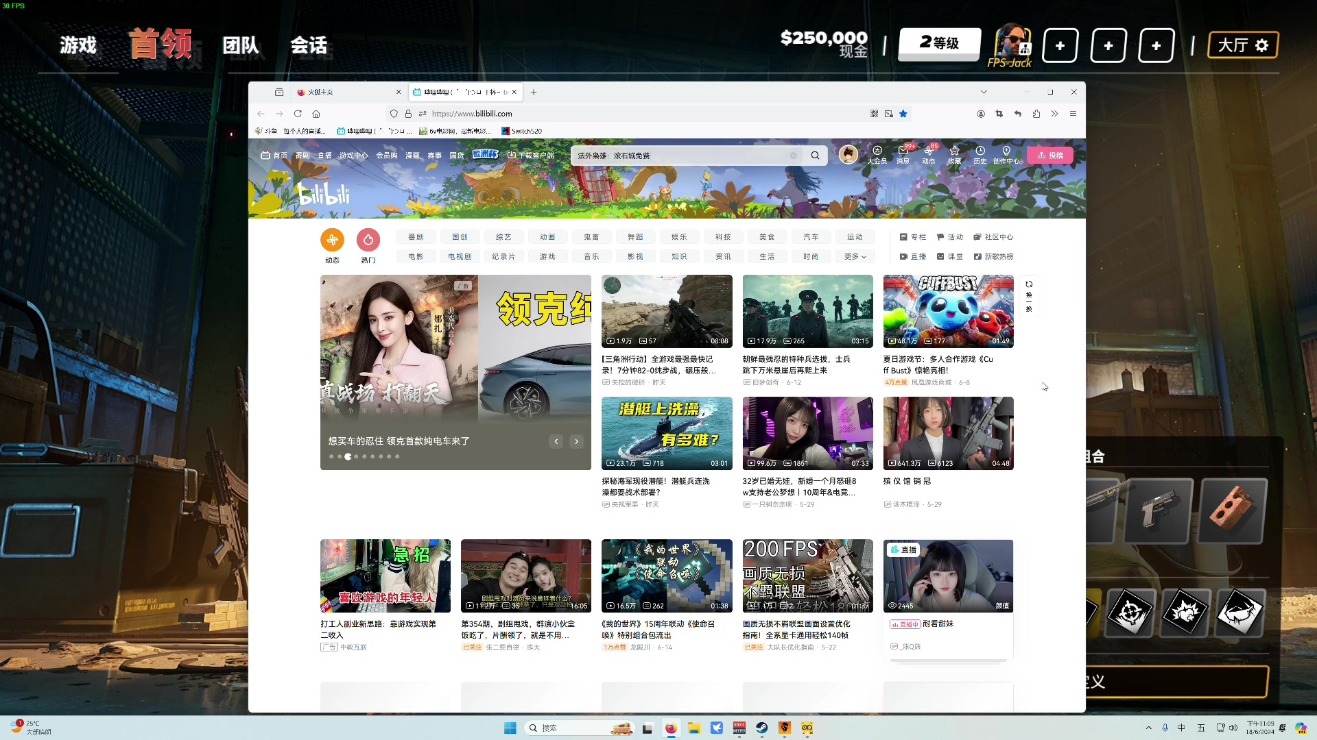The height and width of the screenshot is (740, 1317).
Task: Open a new browser tab
Action: click(534, 92)
